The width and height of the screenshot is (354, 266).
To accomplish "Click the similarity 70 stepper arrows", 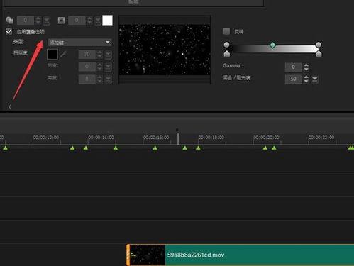I will (99, 55).
